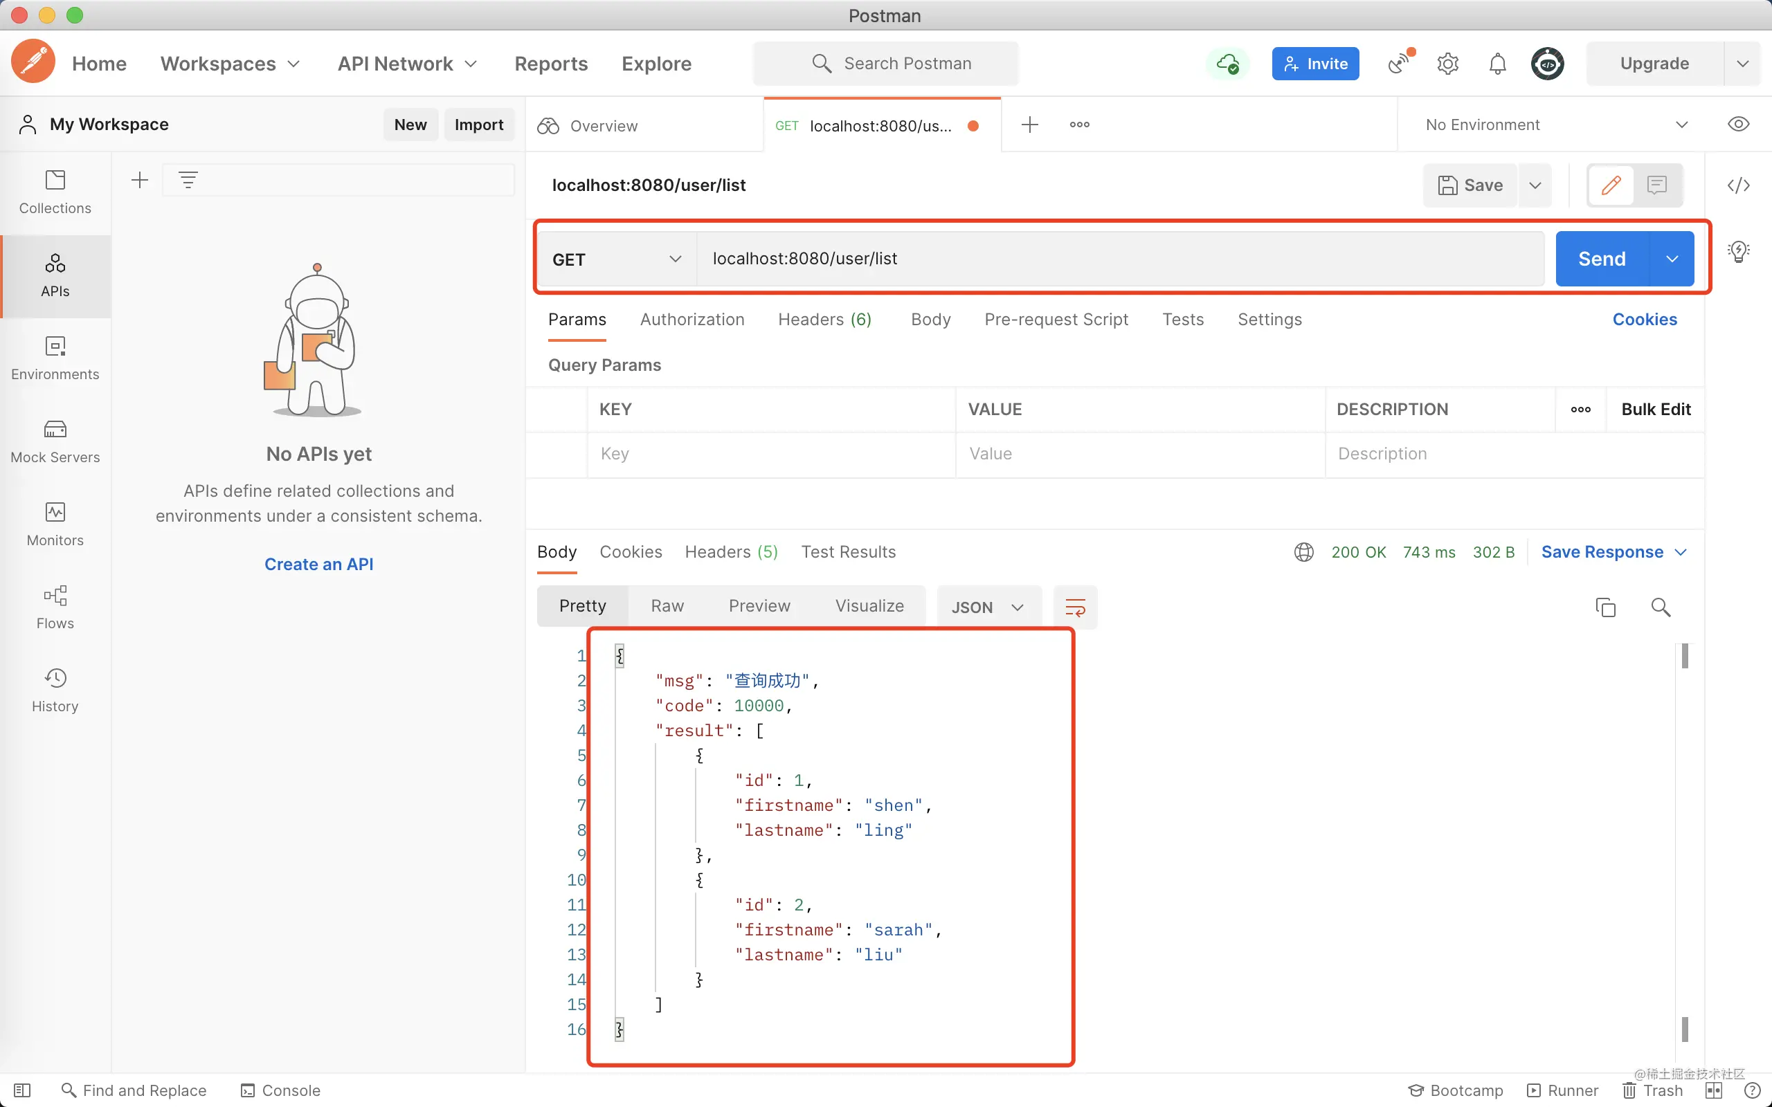Open the user avatar menu

[x=1547, y=64]
